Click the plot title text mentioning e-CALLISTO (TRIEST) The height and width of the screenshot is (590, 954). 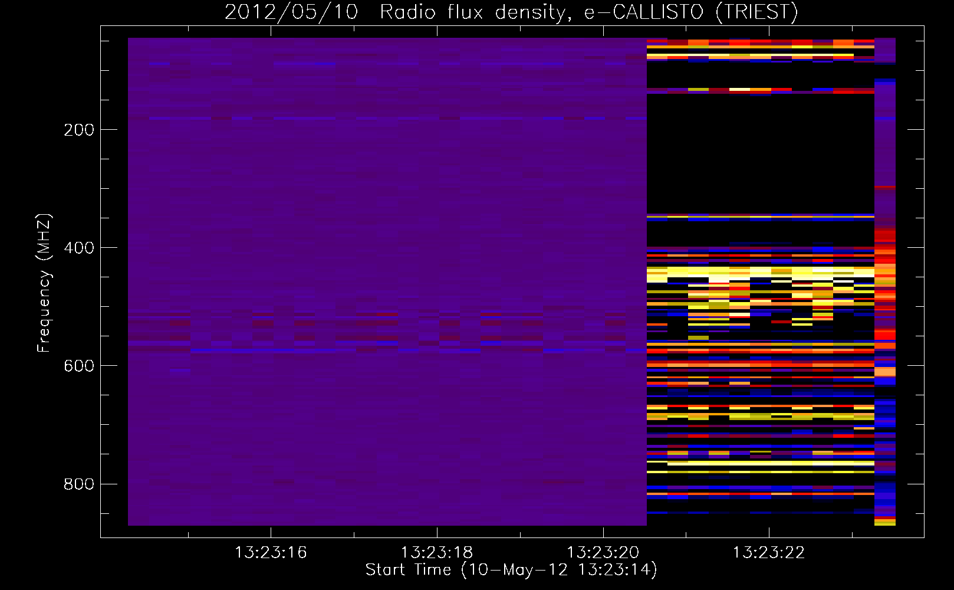[x=511, y=12]
